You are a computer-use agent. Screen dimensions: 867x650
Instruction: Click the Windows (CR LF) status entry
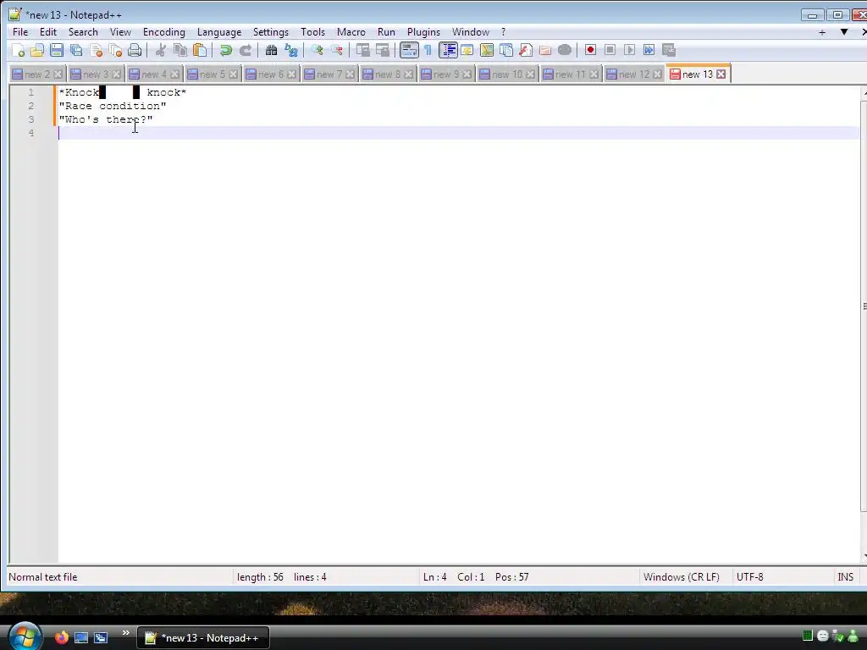pyautogui.click(x=682, y=577)
